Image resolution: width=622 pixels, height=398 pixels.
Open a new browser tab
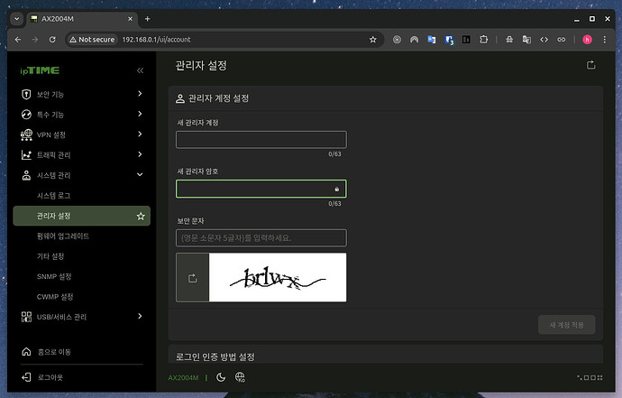[x=147, y=19]
